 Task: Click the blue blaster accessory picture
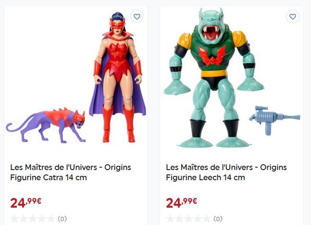click(274, 120)
